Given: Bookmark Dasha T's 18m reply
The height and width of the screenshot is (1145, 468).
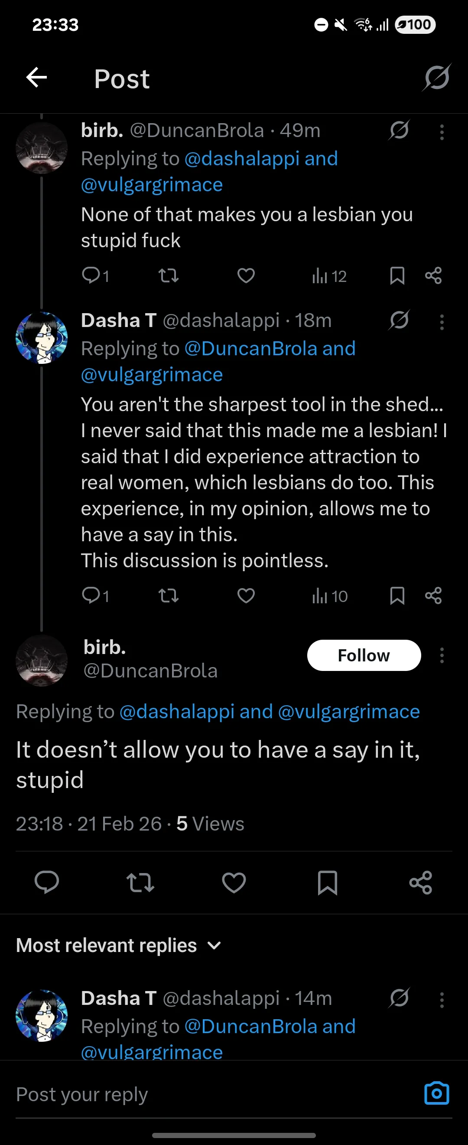Looking at the screenshot, I should tap(397, 595).
